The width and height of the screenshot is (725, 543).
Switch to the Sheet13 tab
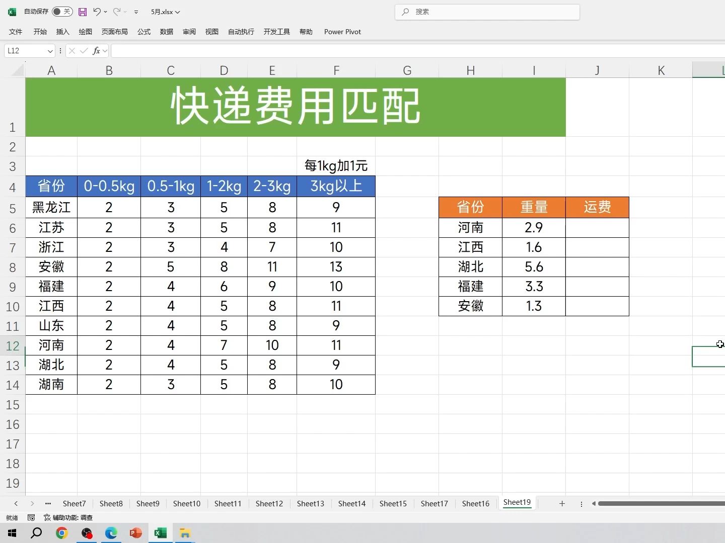[311, 503]
